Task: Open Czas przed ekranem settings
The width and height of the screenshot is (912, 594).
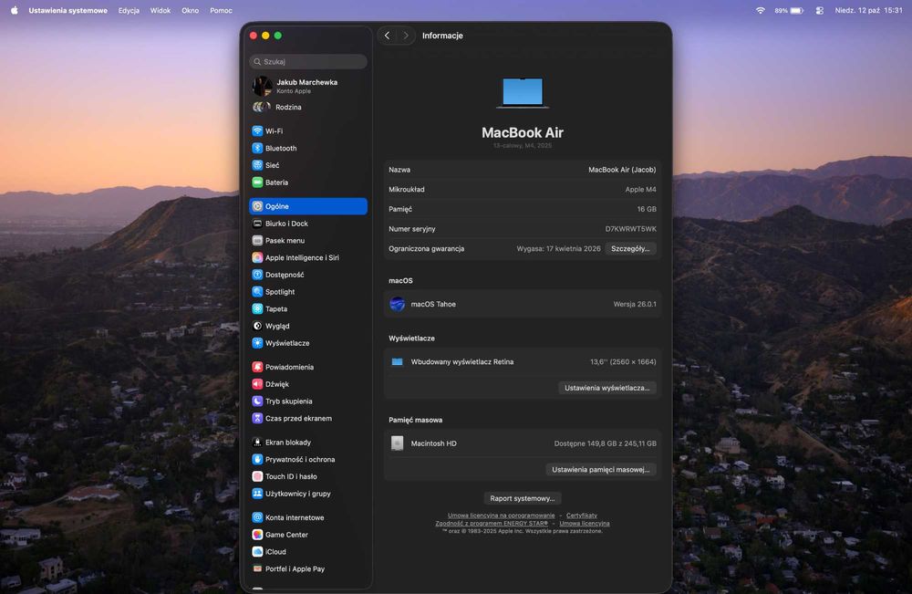Action: pyautogui.click(x=307, y=418)
